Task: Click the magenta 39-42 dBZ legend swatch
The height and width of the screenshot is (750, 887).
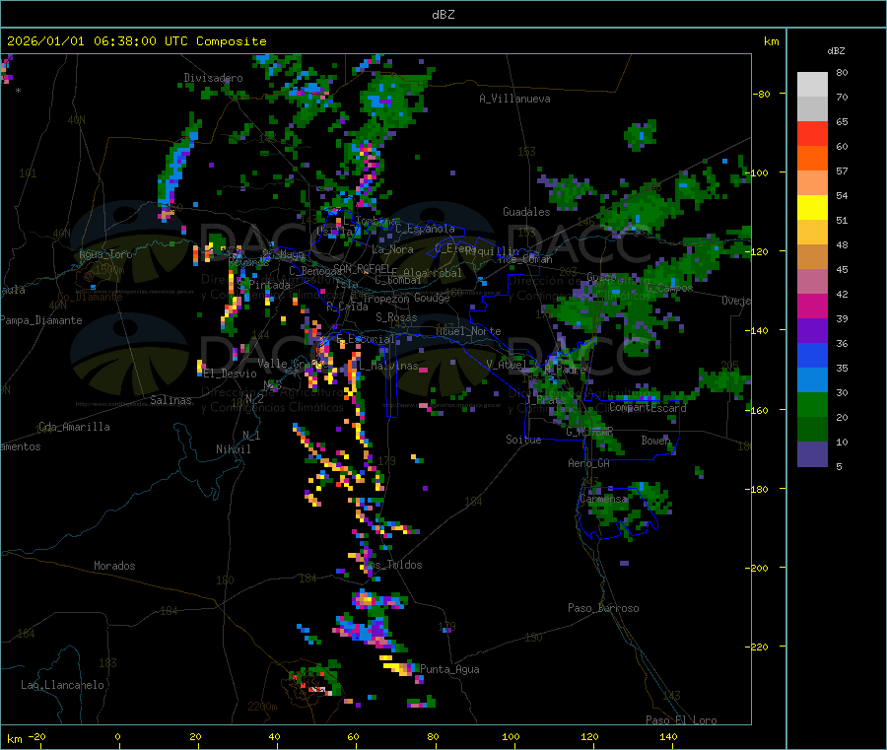Action: pos(812,306)
